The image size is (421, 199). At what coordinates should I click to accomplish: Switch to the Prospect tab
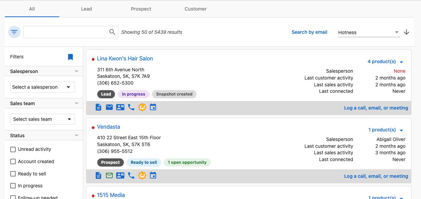(141, 9)
